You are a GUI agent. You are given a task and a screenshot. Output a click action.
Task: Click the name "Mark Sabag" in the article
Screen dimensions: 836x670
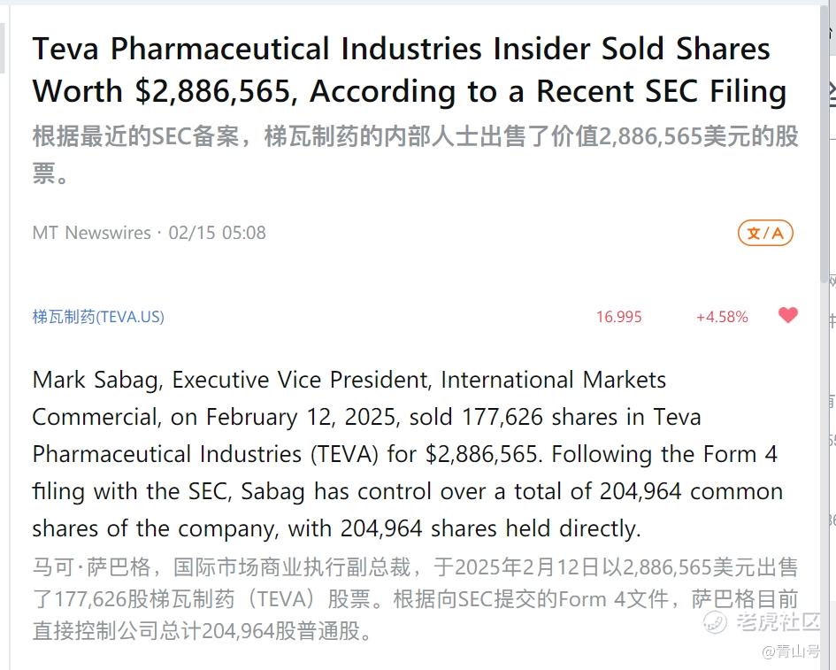pyautogui.click(x=97, y=381)
